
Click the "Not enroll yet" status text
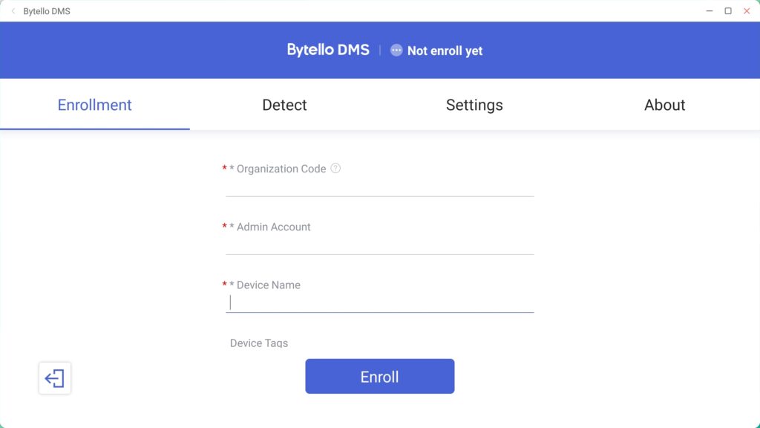(x=445, y=51)
